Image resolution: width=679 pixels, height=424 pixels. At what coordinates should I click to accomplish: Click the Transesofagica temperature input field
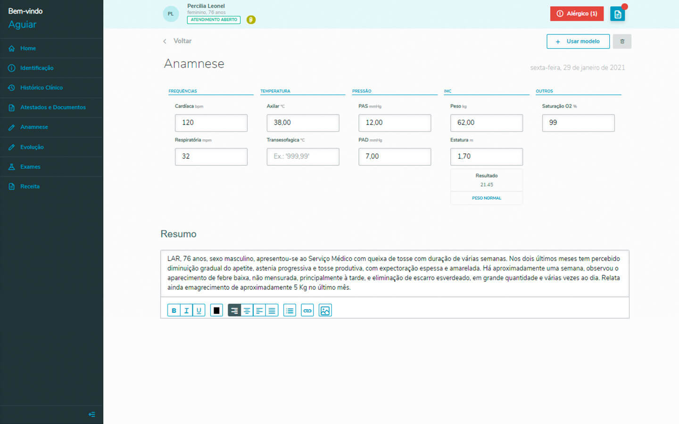tap(303, 156)
